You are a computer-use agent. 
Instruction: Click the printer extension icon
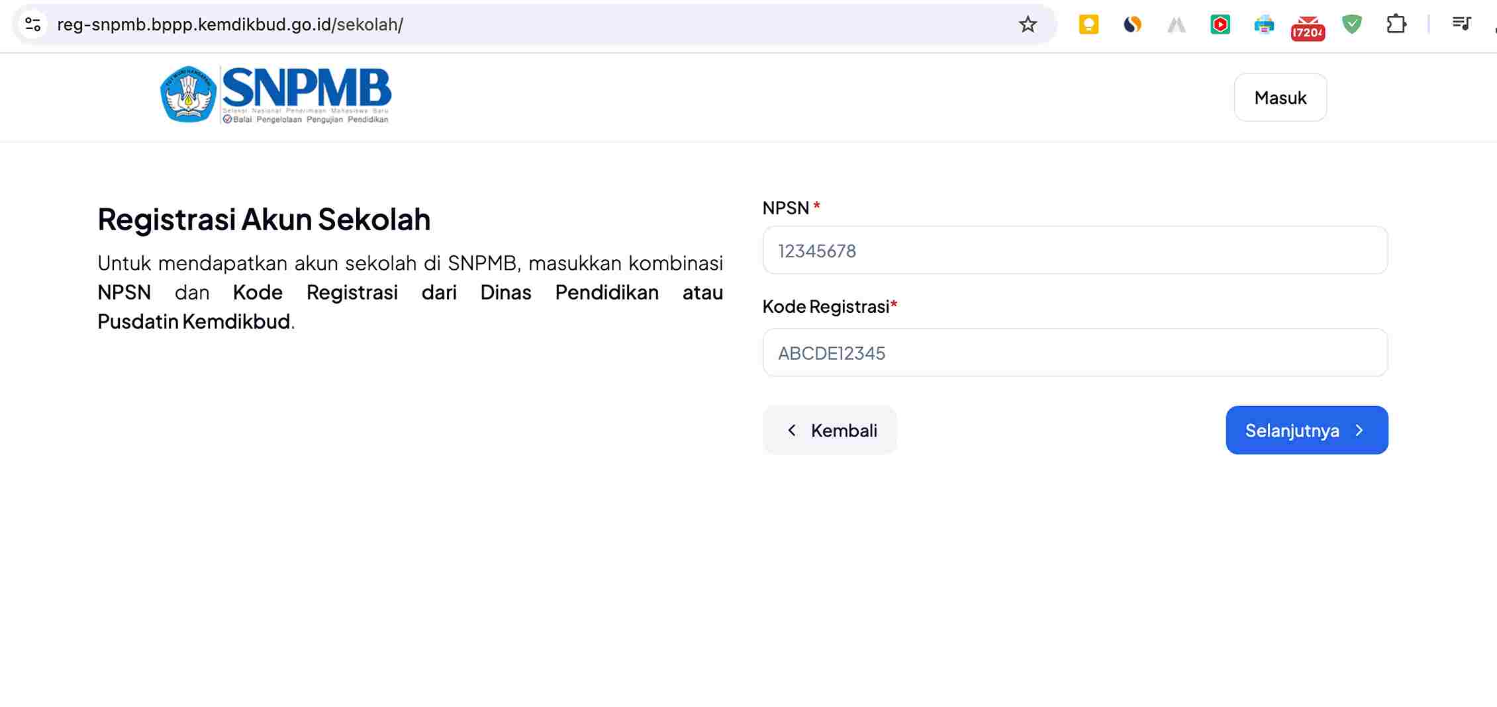tap(1263, 24)
